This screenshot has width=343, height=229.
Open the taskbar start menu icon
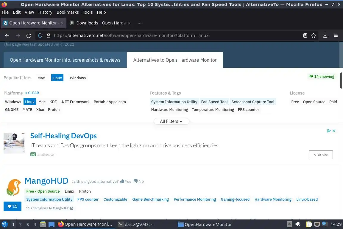(x=4, y=225)
